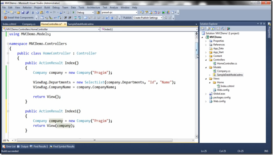The height and width of the screenshot is (155, 273).
Task: Click Install Web Components button
Action: (19, 17)
